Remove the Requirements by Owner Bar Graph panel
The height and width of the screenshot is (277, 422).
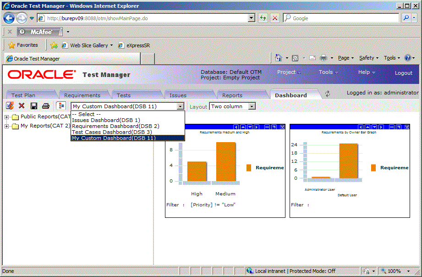(x=407, y=127)
